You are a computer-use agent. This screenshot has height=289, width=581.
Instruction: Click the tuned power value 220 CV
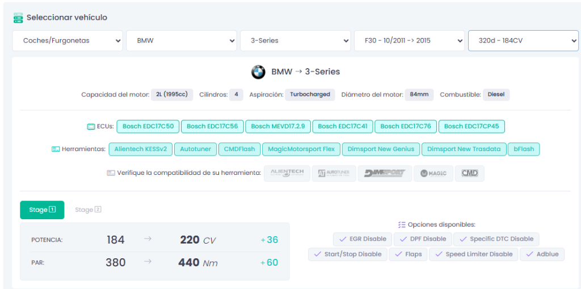pos(198,240)
